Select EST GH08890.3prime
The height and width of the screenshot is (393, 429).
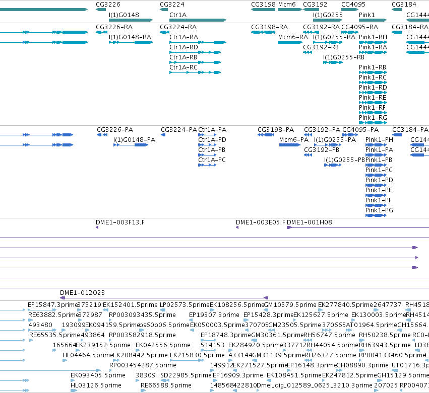362,365
